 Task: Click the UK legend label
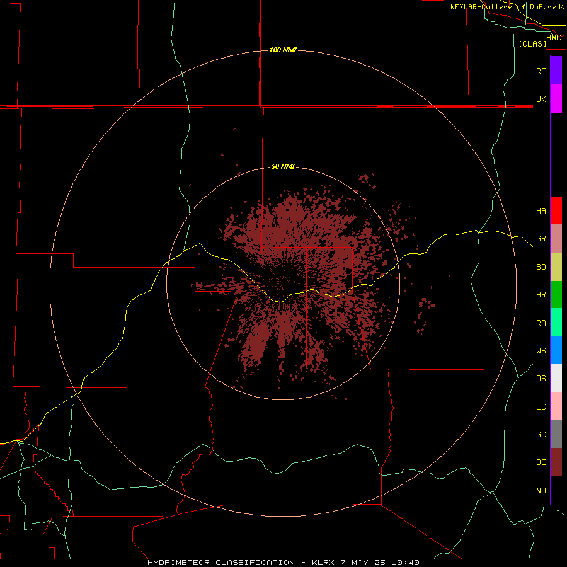541,99
